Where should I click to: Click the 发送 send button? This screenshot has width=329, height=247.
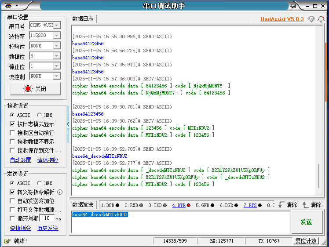pos(307,222)
